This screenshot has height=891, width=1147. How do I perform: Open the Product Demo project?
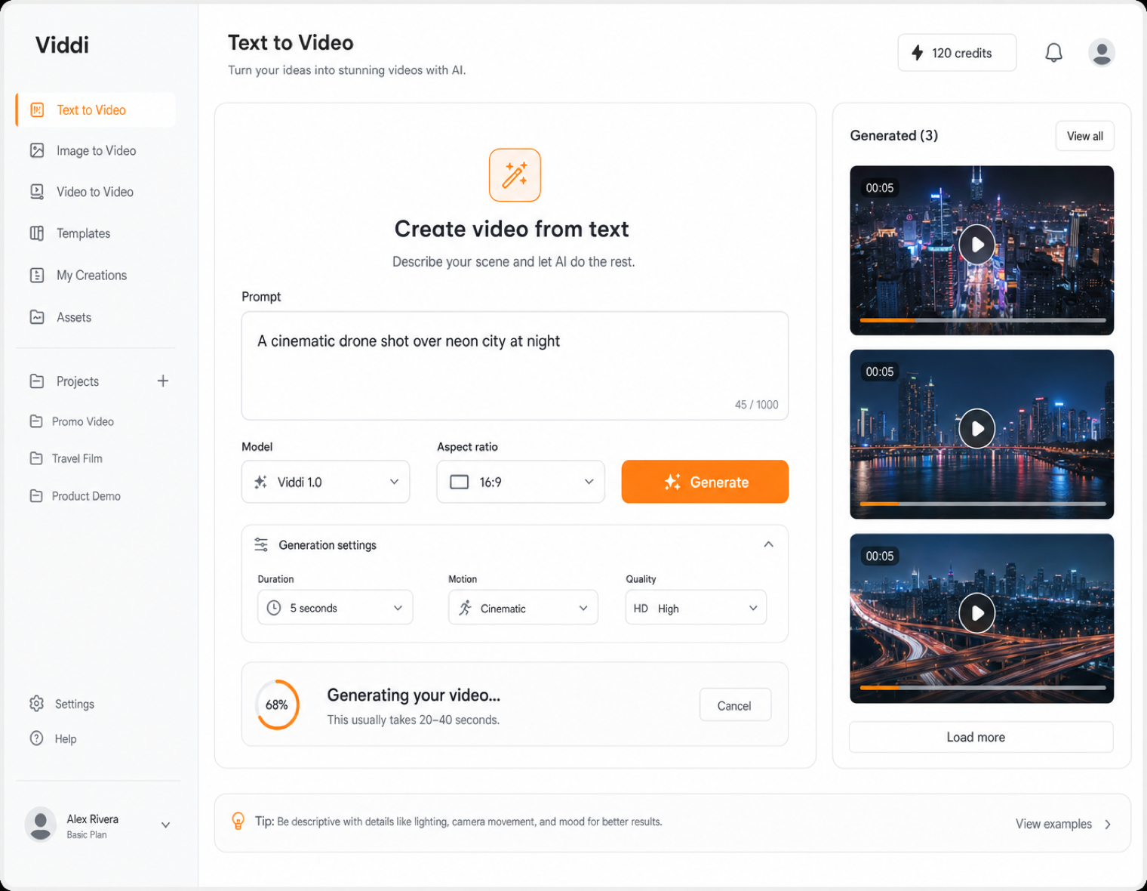[x=86, y=496]
